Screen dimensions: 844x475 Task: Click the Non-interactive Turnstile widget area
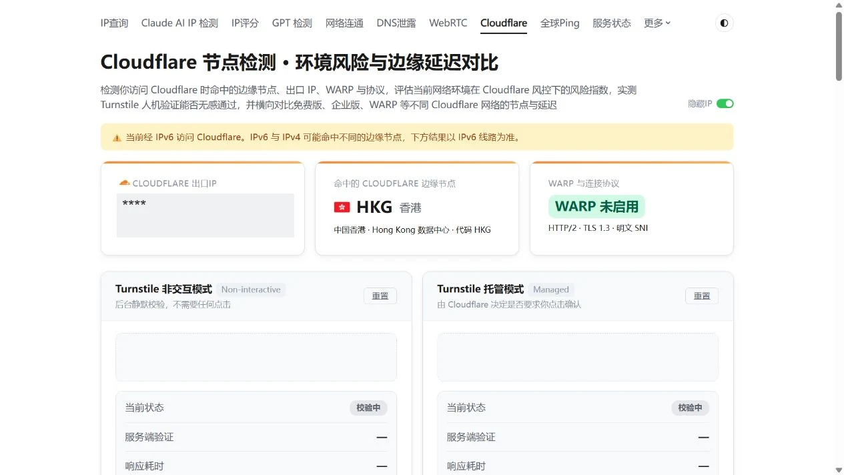256,357
